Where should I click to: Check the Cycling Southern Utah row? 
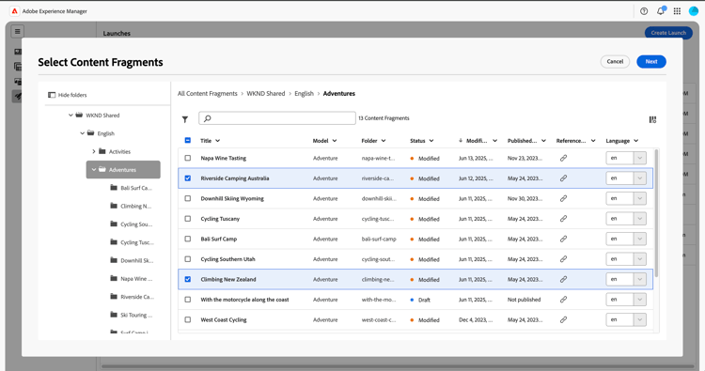188,259
